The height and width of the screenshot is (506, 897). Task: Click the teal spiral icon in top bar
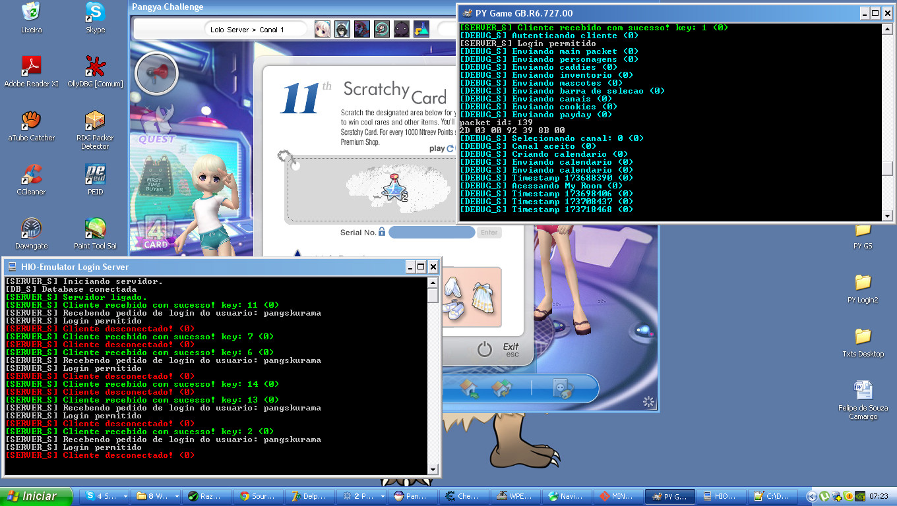(381, 29)
